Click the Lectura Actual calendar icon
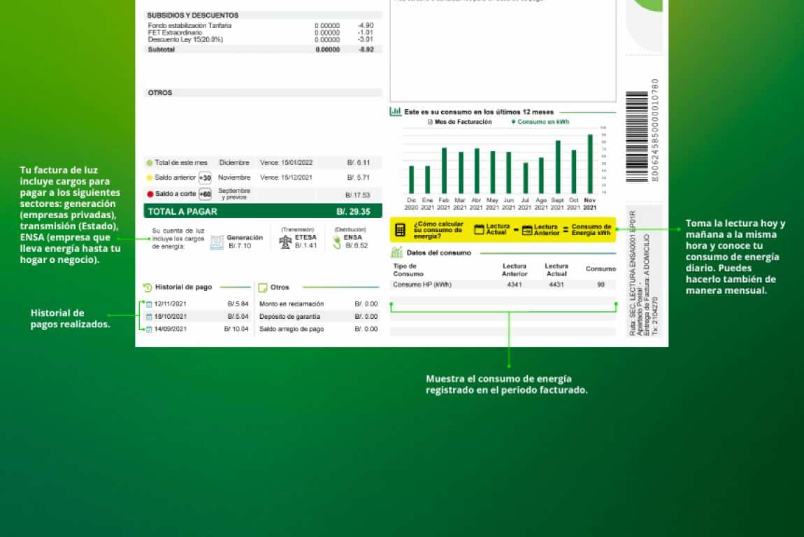Screen dimensions: 804x537 coord(479,229)
